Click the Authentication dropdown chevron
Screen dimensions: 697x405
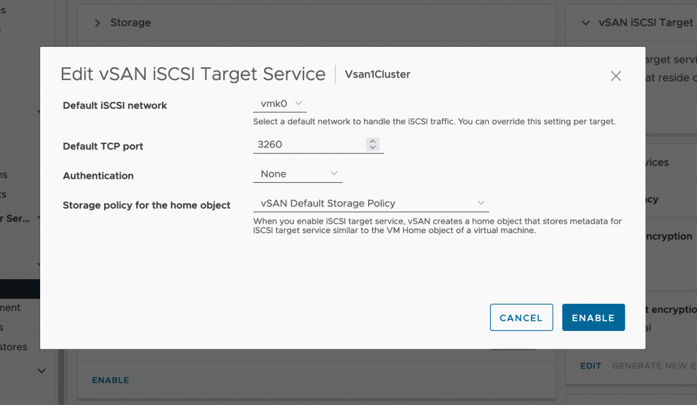(x=334, y=173)
